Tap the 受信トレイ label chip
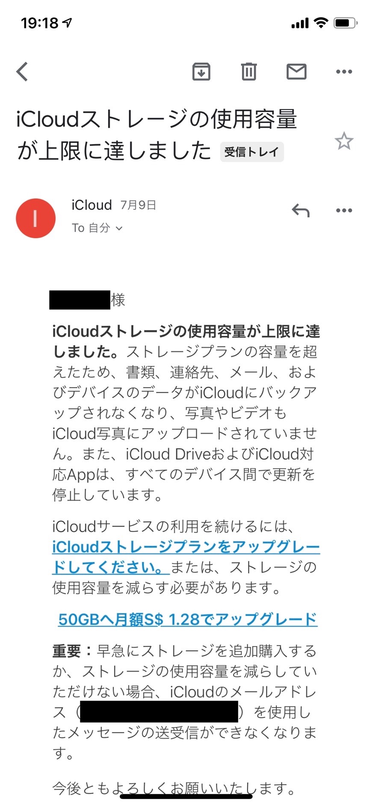Viewport: 372px width, 807px height. coord(252,152)
